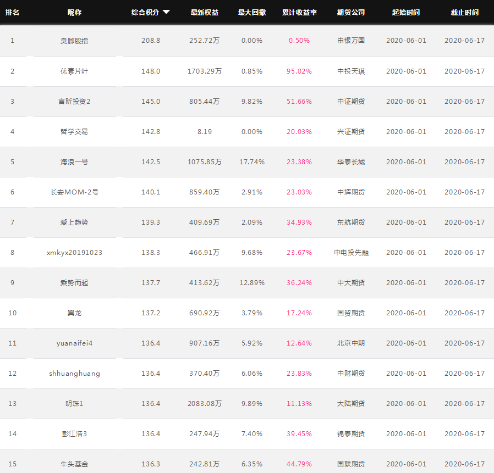The image size is (494, 473).
Task: Click drawdown value 17.74%
Action: pos(252,162)
